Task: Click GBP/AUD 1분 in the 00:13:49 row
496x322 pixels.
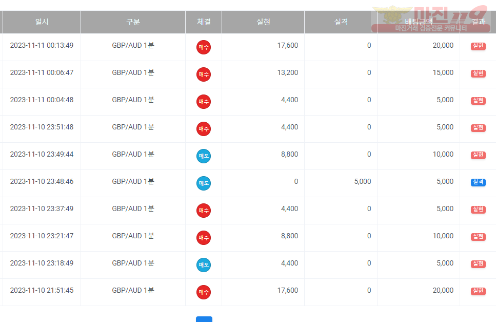Action: tap(133, 45)
